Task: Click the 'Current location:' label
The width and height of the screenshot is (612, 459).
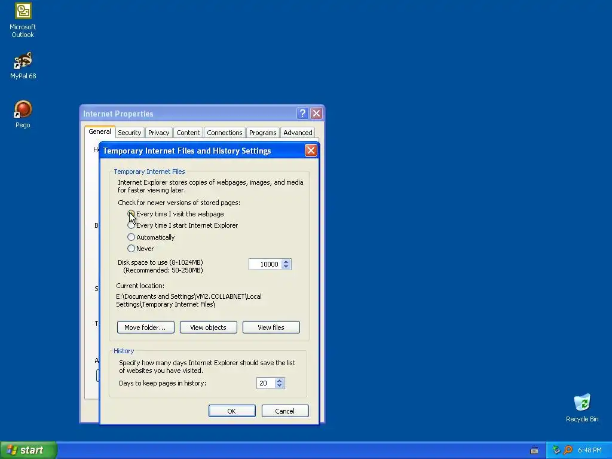Action: [x=140, y=286]
